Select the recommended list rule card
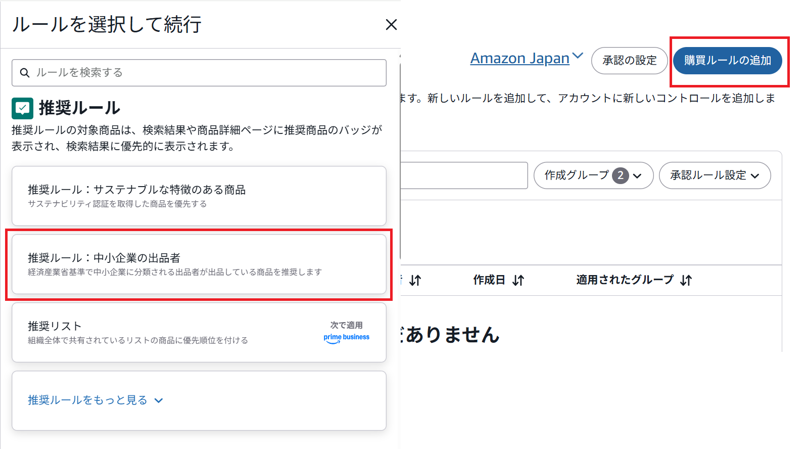 pos(199,332)
